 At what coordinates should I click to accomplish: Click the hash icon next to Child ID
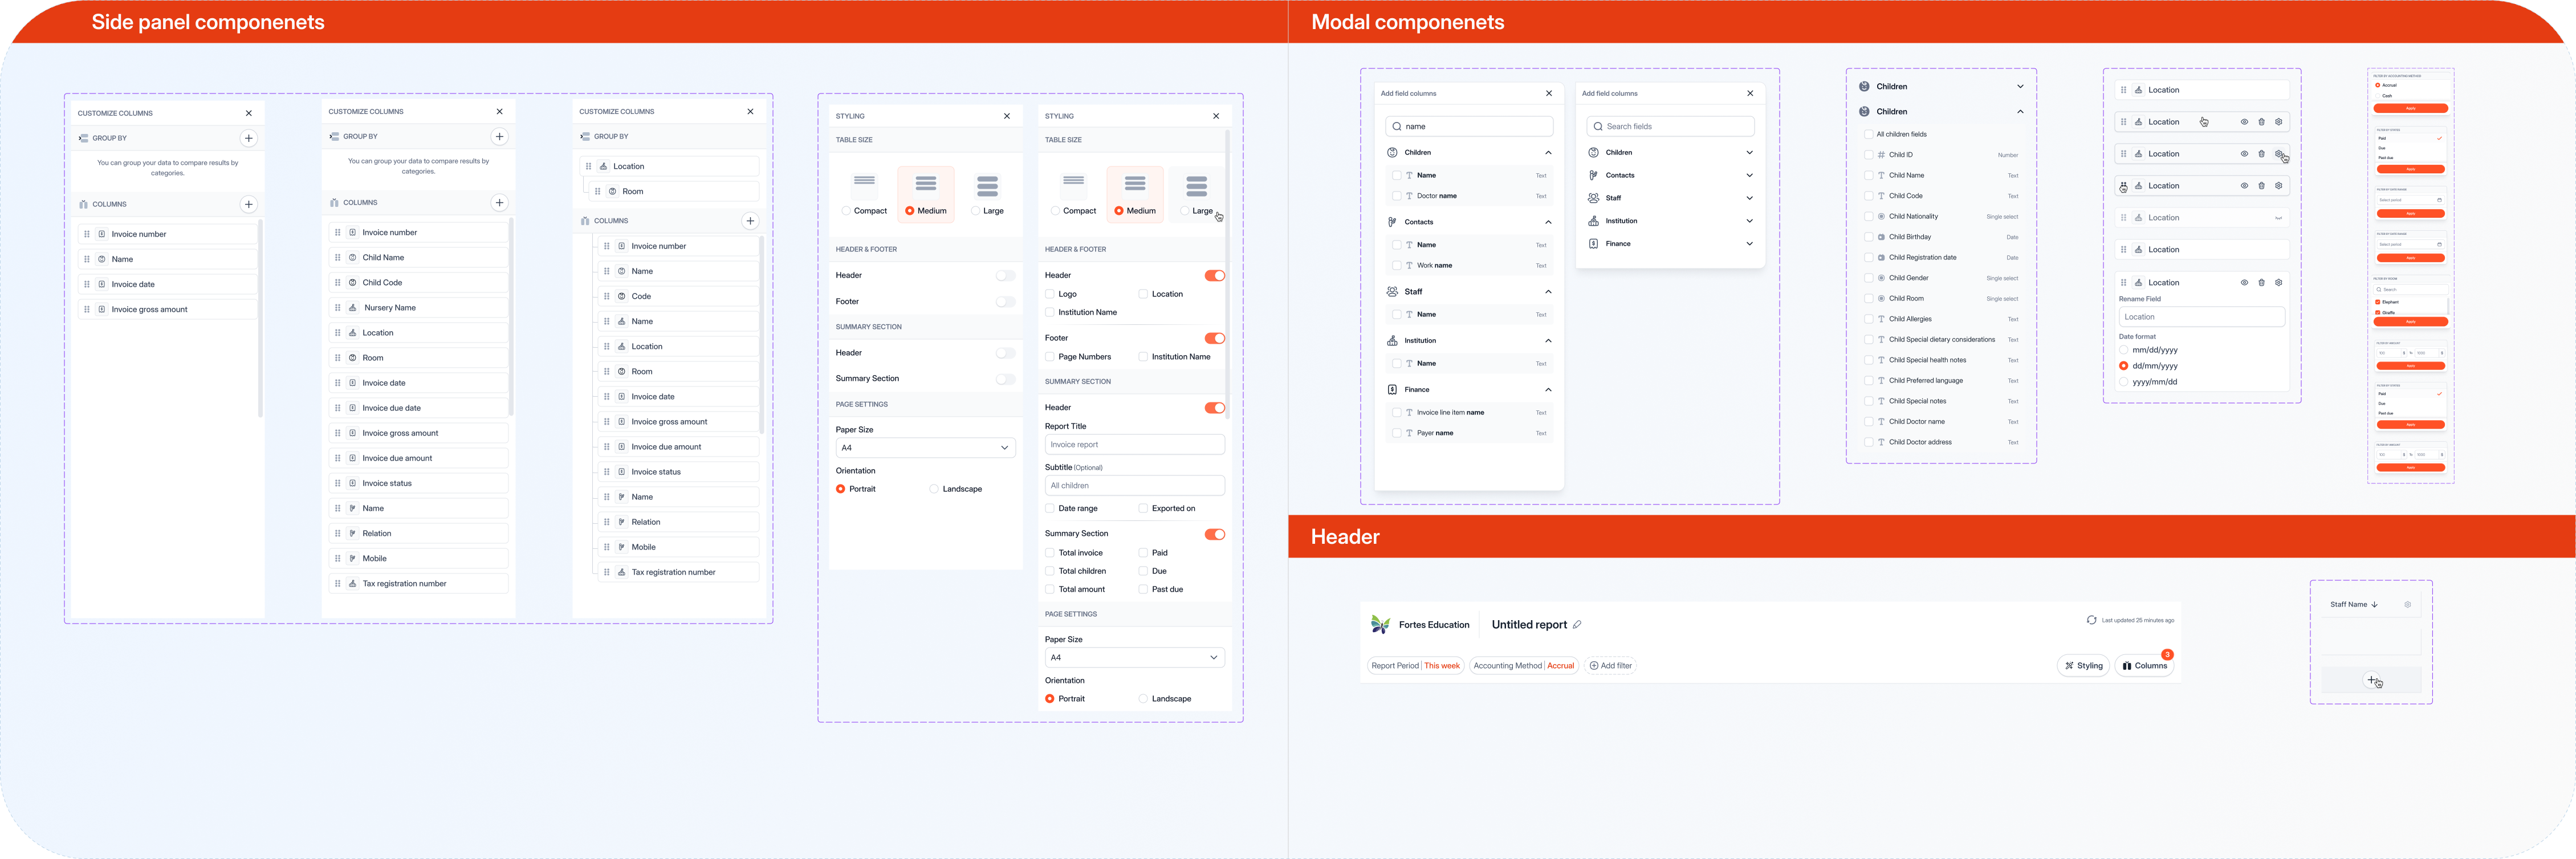point(1881,155)
